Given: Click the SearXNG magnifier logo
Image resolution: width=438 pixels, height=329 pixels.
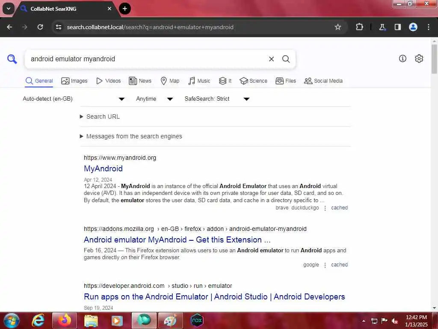Looking at the screenshot, I should (x=12, y=59).
